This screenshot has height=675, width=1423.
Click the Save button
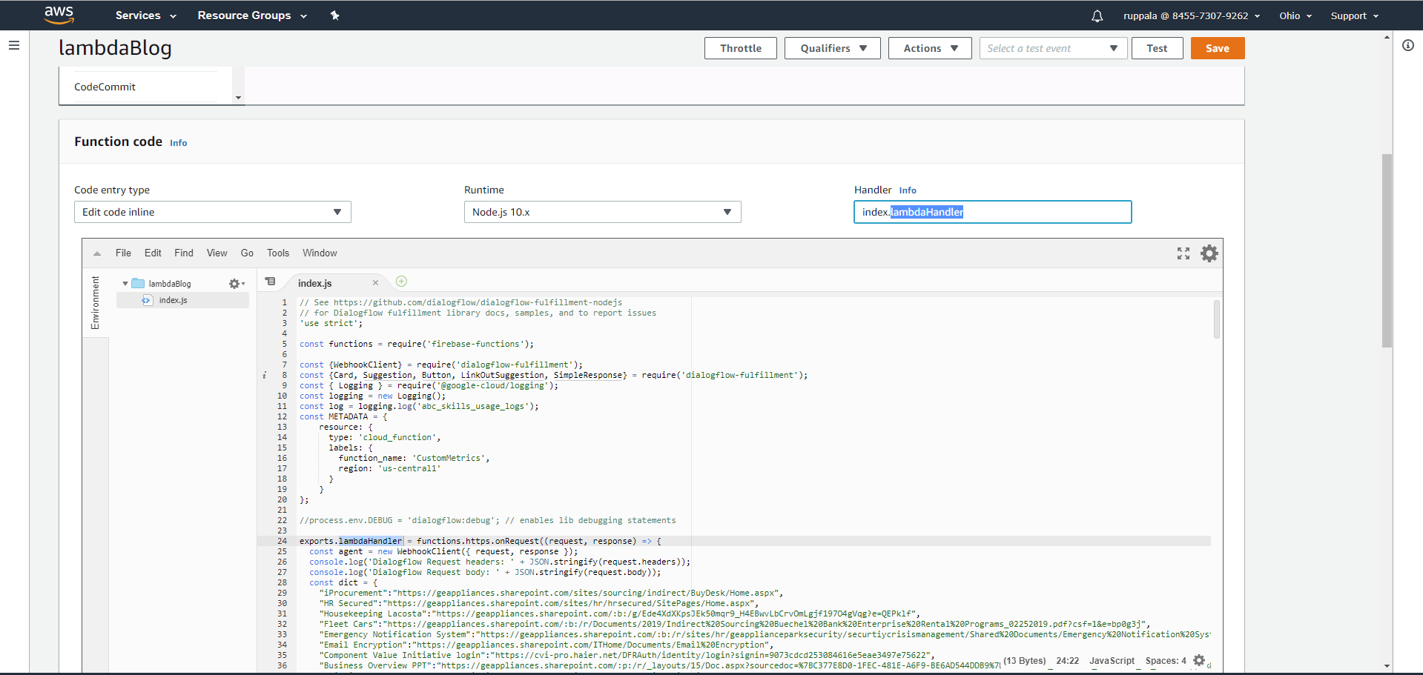(x=1217, y=47)
